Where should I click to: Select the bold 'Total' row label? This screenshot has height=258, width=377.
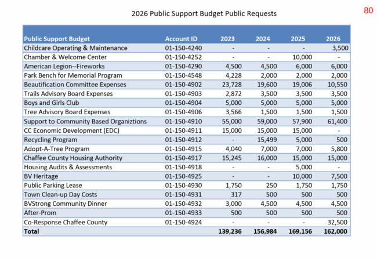coord(33,230)
